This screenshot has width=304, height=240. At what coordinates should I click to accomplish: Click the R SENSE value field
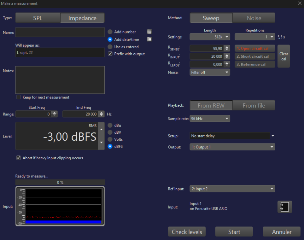[207, 48]
